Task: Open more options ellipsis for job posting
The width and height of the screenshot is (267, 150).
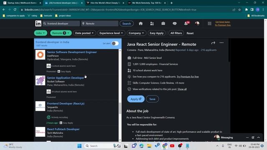Action: pos(222,42)
